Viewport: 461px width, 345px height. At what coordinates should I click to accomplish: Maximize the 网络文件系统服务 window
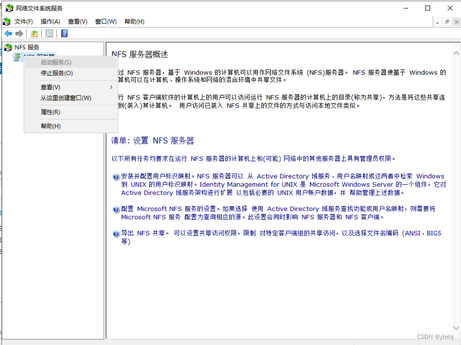click(428, 8)
